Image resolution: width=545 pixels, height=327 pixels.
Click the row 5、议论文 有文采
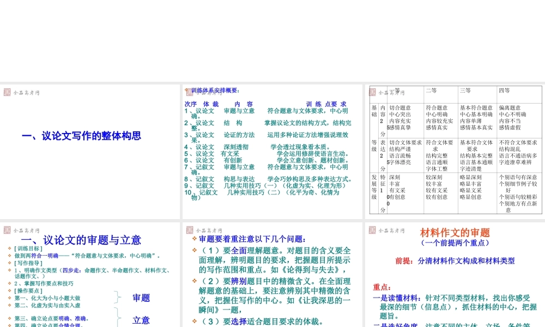tap(267, 154)
